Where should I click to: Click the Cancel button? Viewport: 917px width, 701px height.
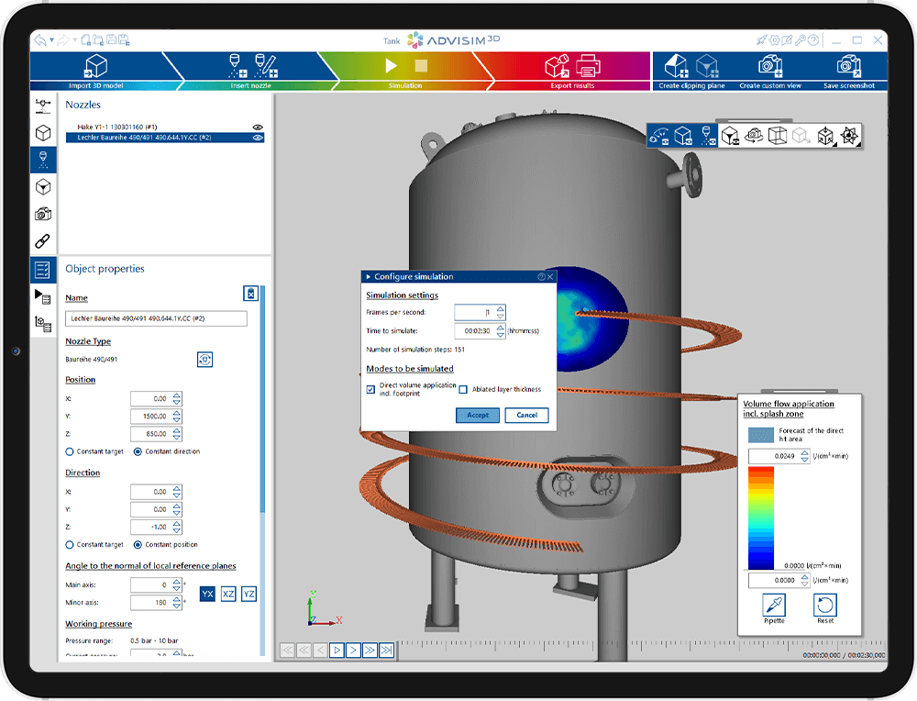pos(527,415)
